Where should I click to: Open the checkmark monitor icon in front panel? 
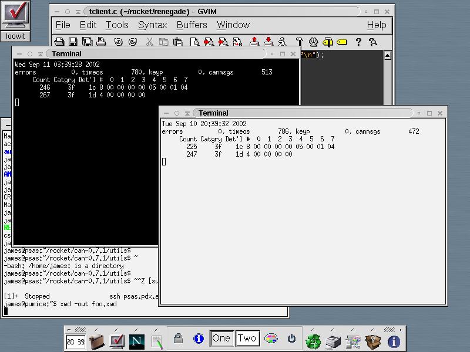pos(117,341)
